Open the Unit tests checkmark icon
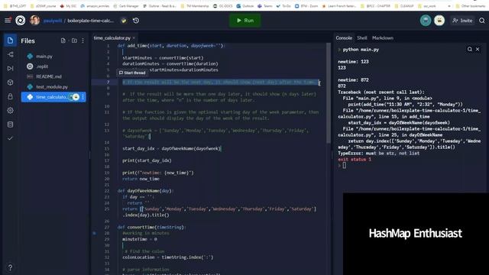Viewport: 489px width, 275px height. (x=10, y=138)
